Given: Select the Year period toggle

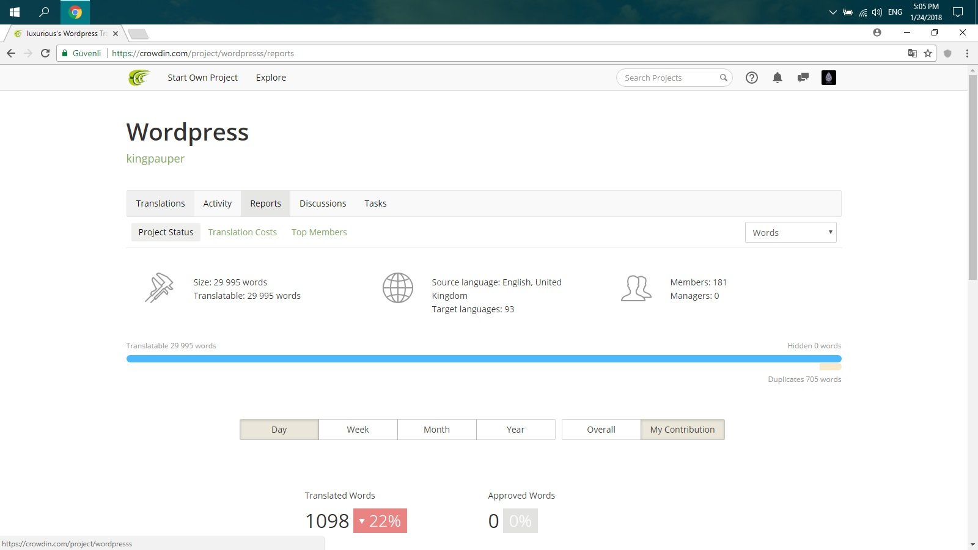Looking at the screenshot, I should coord(515,430).
